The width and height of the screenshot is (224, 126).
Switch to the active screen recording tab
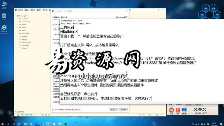(x=179, y=105)
